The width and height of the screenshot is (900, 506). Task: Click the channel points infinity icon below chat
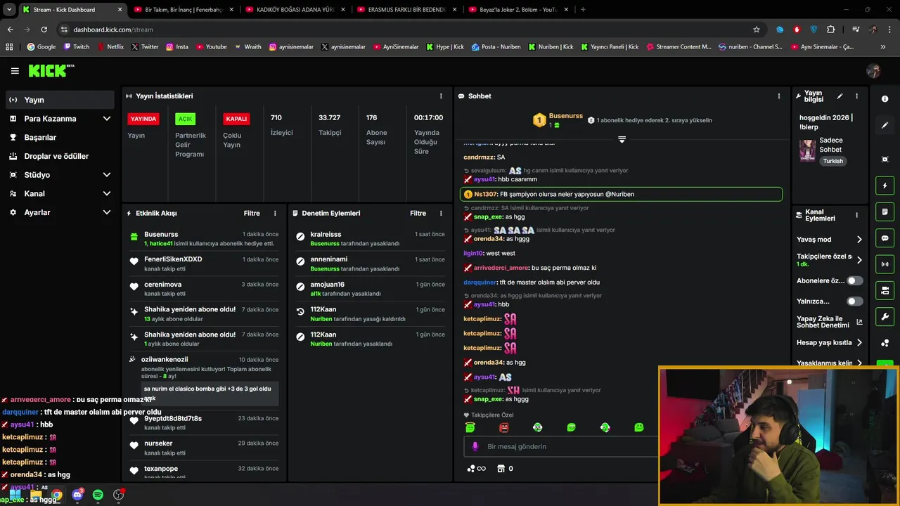pyautogui.click(x=476, y=469)
